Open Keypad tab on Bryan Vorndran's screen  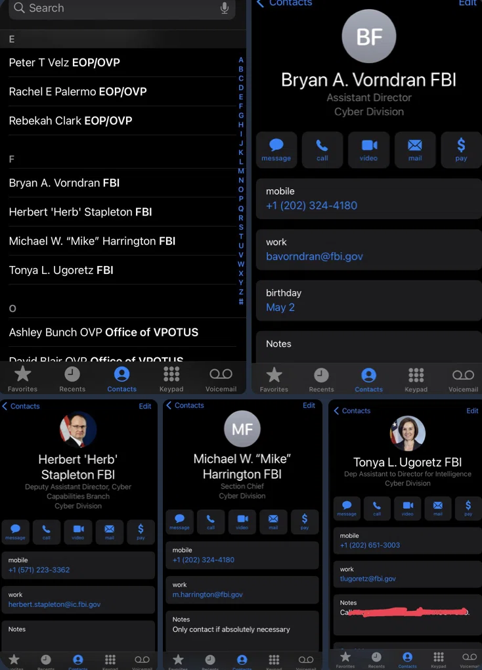pyautogui.click(x=416, y=380)
